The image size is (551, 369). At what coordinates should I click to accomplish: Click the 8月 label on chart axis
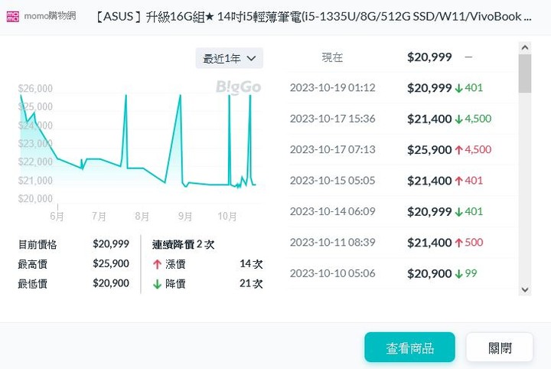(142, 216)
